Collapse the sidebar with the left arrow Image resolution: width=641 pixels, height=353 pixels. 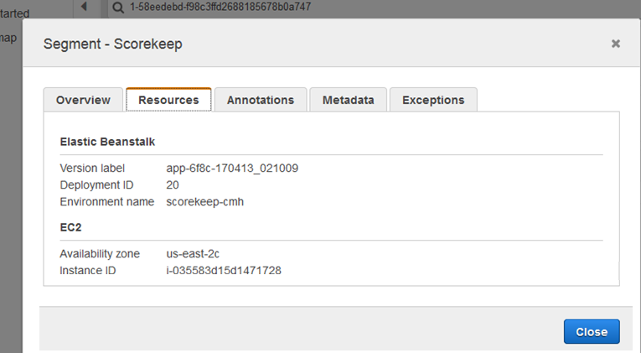pos(85,7)
